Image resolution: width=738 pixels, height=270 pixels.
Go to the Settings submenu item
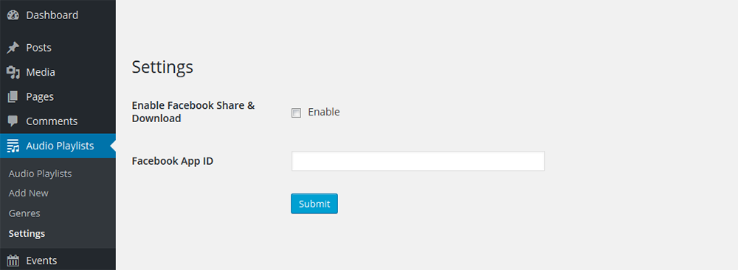tap(27, 234)
